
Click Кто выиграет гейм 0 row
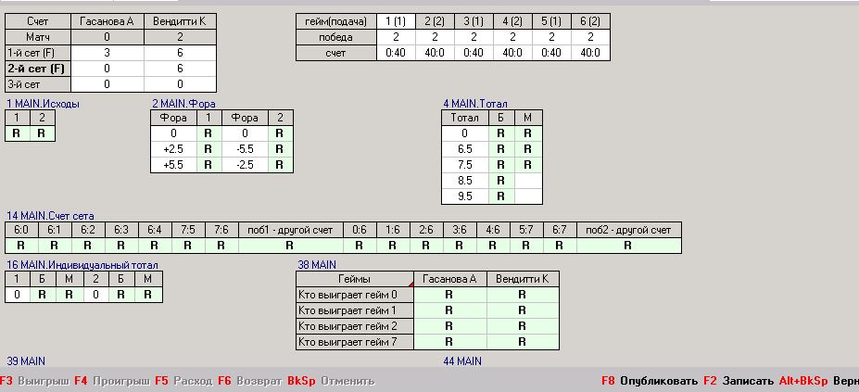pos(355,295)
